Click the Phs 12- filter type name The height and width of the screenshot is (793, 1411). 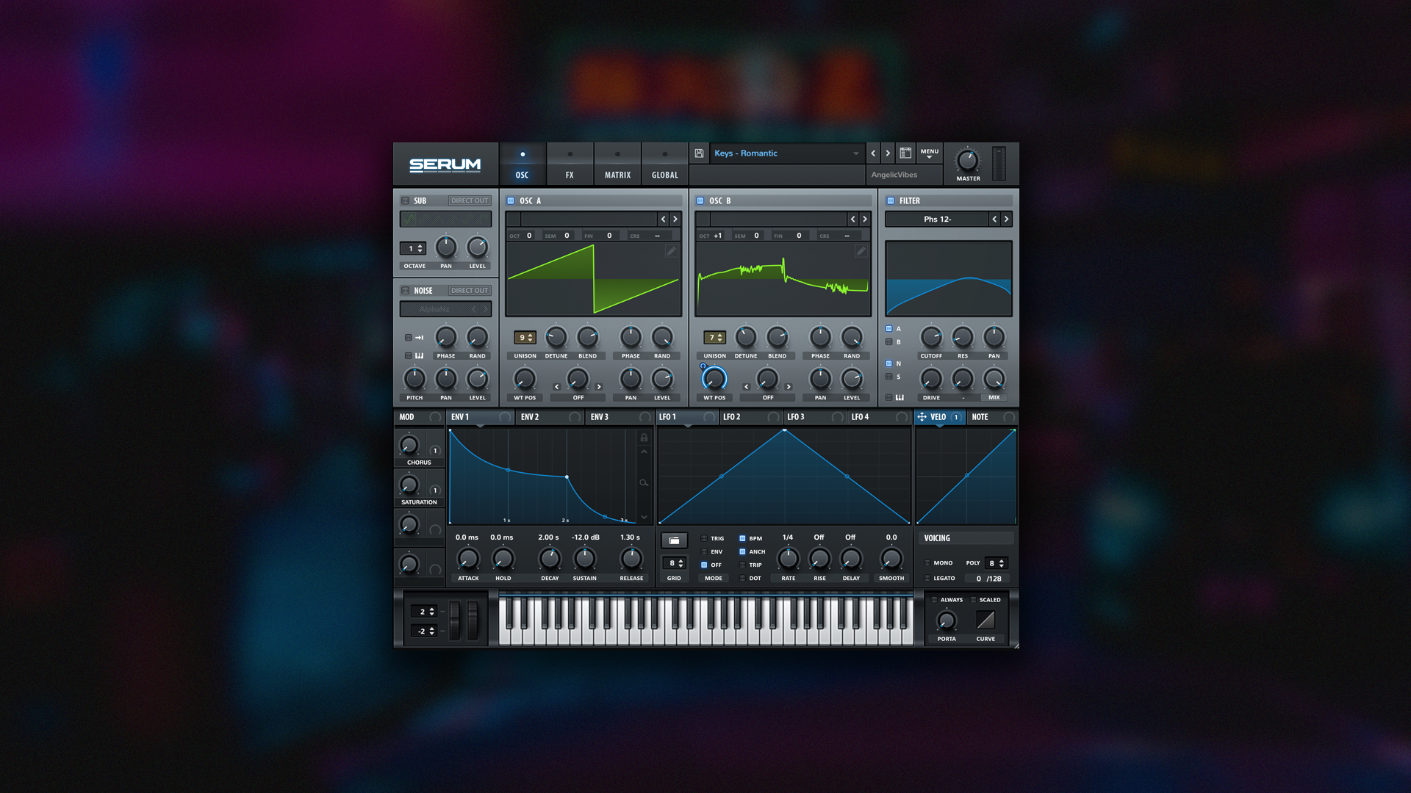(937, 219)
